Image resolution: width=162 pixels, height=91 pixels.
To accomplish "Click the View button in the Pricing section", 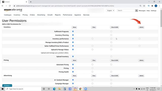I will (94, 60).
